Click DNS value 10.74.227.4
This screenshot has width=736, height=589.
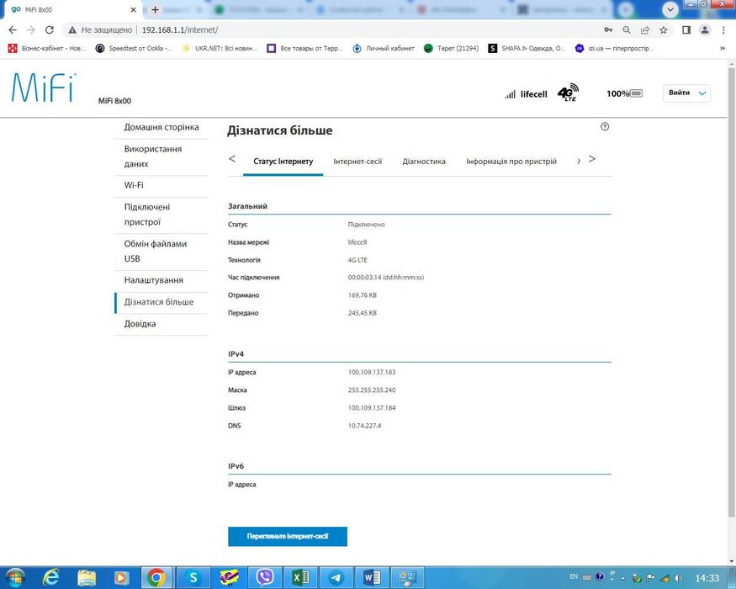tap(365, 426)
